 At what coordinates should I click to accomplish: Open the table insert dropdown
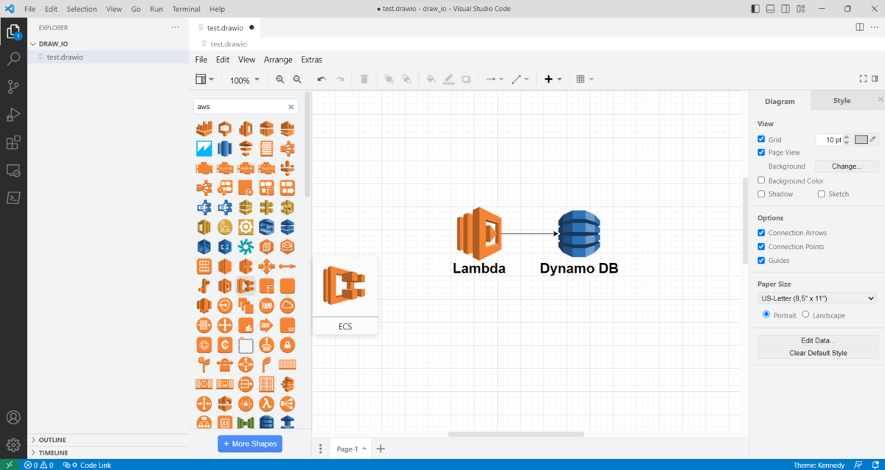click(x=584, y=80)
